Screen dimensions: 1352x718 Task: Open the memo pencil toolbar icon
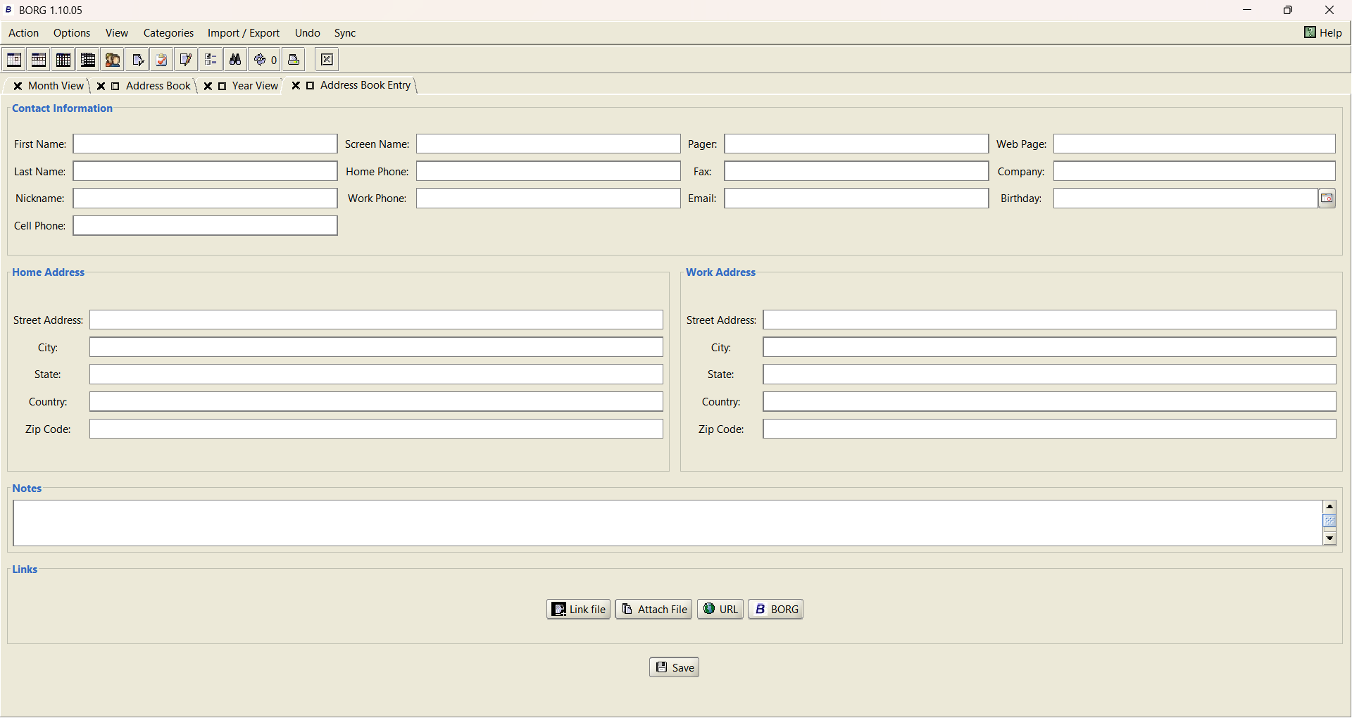click(x=186, y=60)
